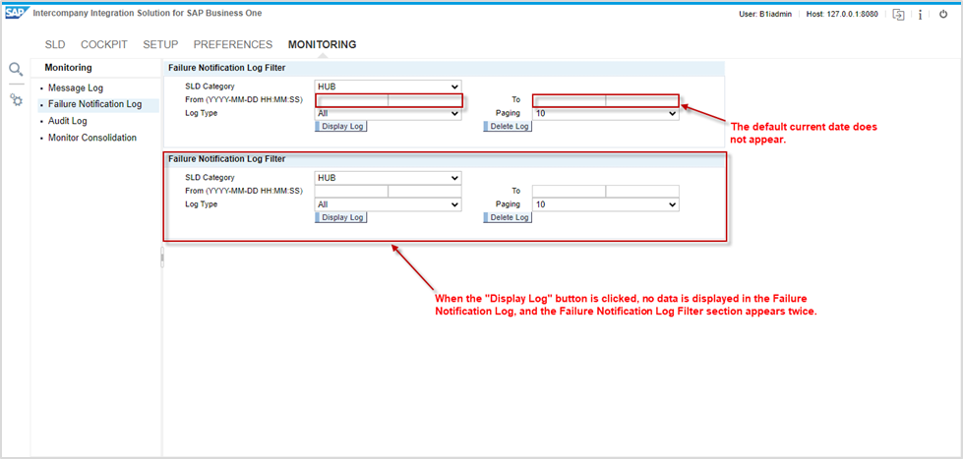The height and width of the screenshot is (459, 963).
Task: Click the search magnifier sidebar icon
Action: [16, 70]
